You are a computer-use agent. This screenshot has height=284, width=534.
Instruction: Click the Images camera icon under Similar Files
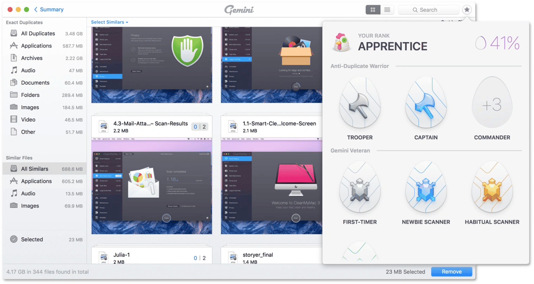click(x=14, y=206)
